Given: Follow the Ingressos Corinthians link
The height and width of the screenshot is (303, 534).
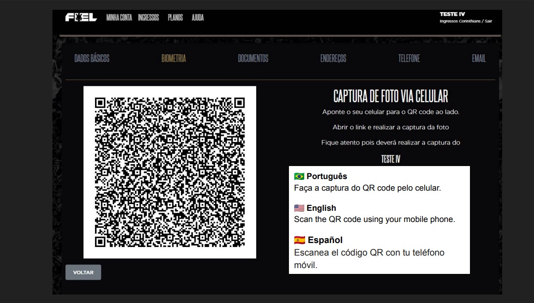Looking at the screenshot, I should 461,21.
